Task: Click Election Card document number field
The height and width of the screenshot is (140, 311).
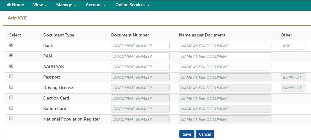Action: tap(140, 98)
